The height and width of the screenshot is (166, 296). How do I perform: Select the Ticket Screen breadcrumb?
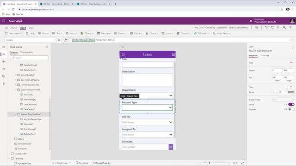62,163
